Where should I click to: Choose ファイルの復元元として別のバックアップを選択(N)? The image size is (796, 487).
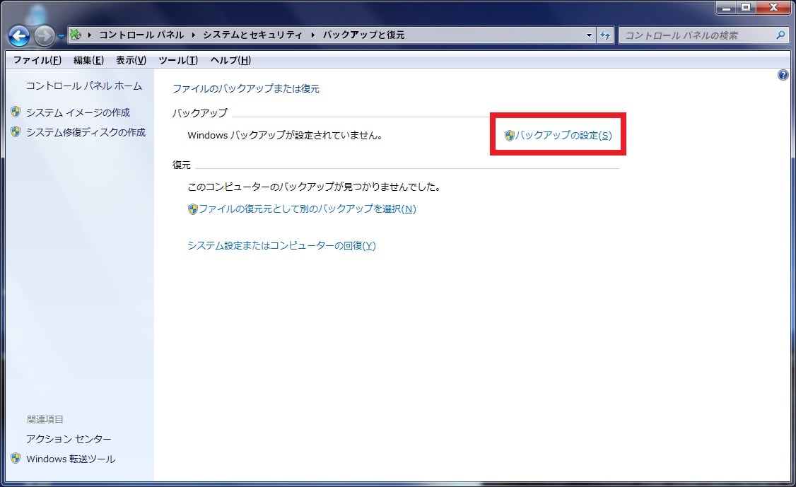click(x=307, y=209)
